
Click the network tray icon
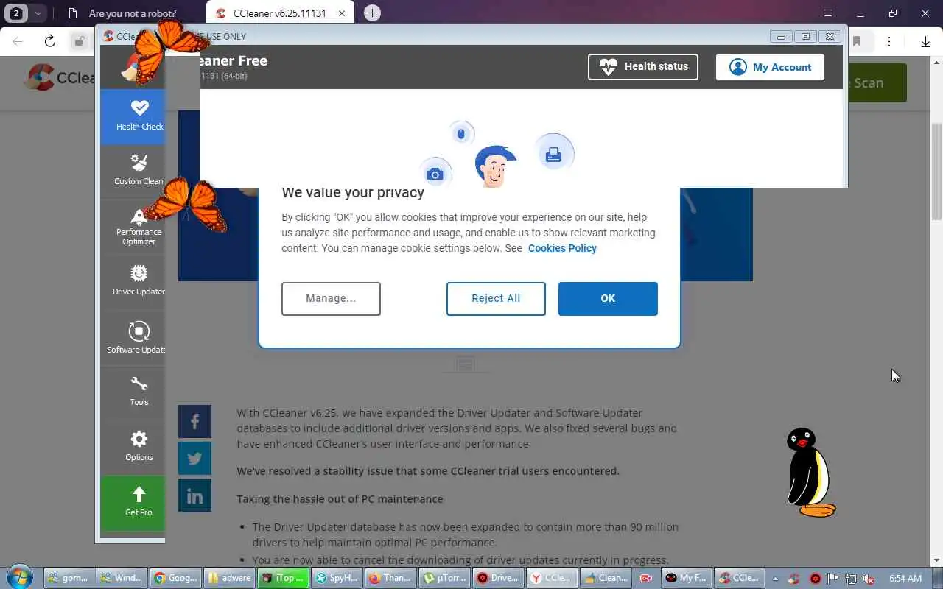851,579
